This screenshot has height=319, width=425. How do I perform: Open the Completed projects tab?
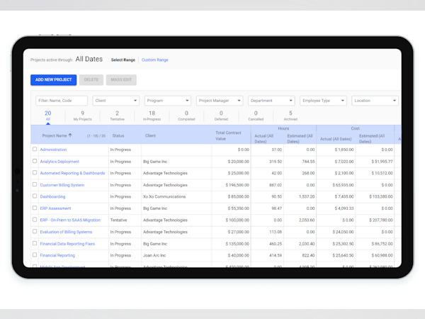pos(186,116)
